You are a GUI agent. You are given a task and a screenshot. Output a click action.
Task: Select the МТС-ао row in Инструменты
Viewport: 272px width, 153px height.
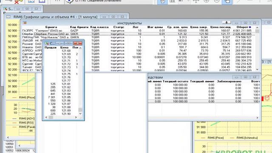(139, 60)
